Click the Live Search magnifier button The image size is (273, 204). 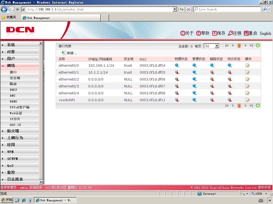265,9
